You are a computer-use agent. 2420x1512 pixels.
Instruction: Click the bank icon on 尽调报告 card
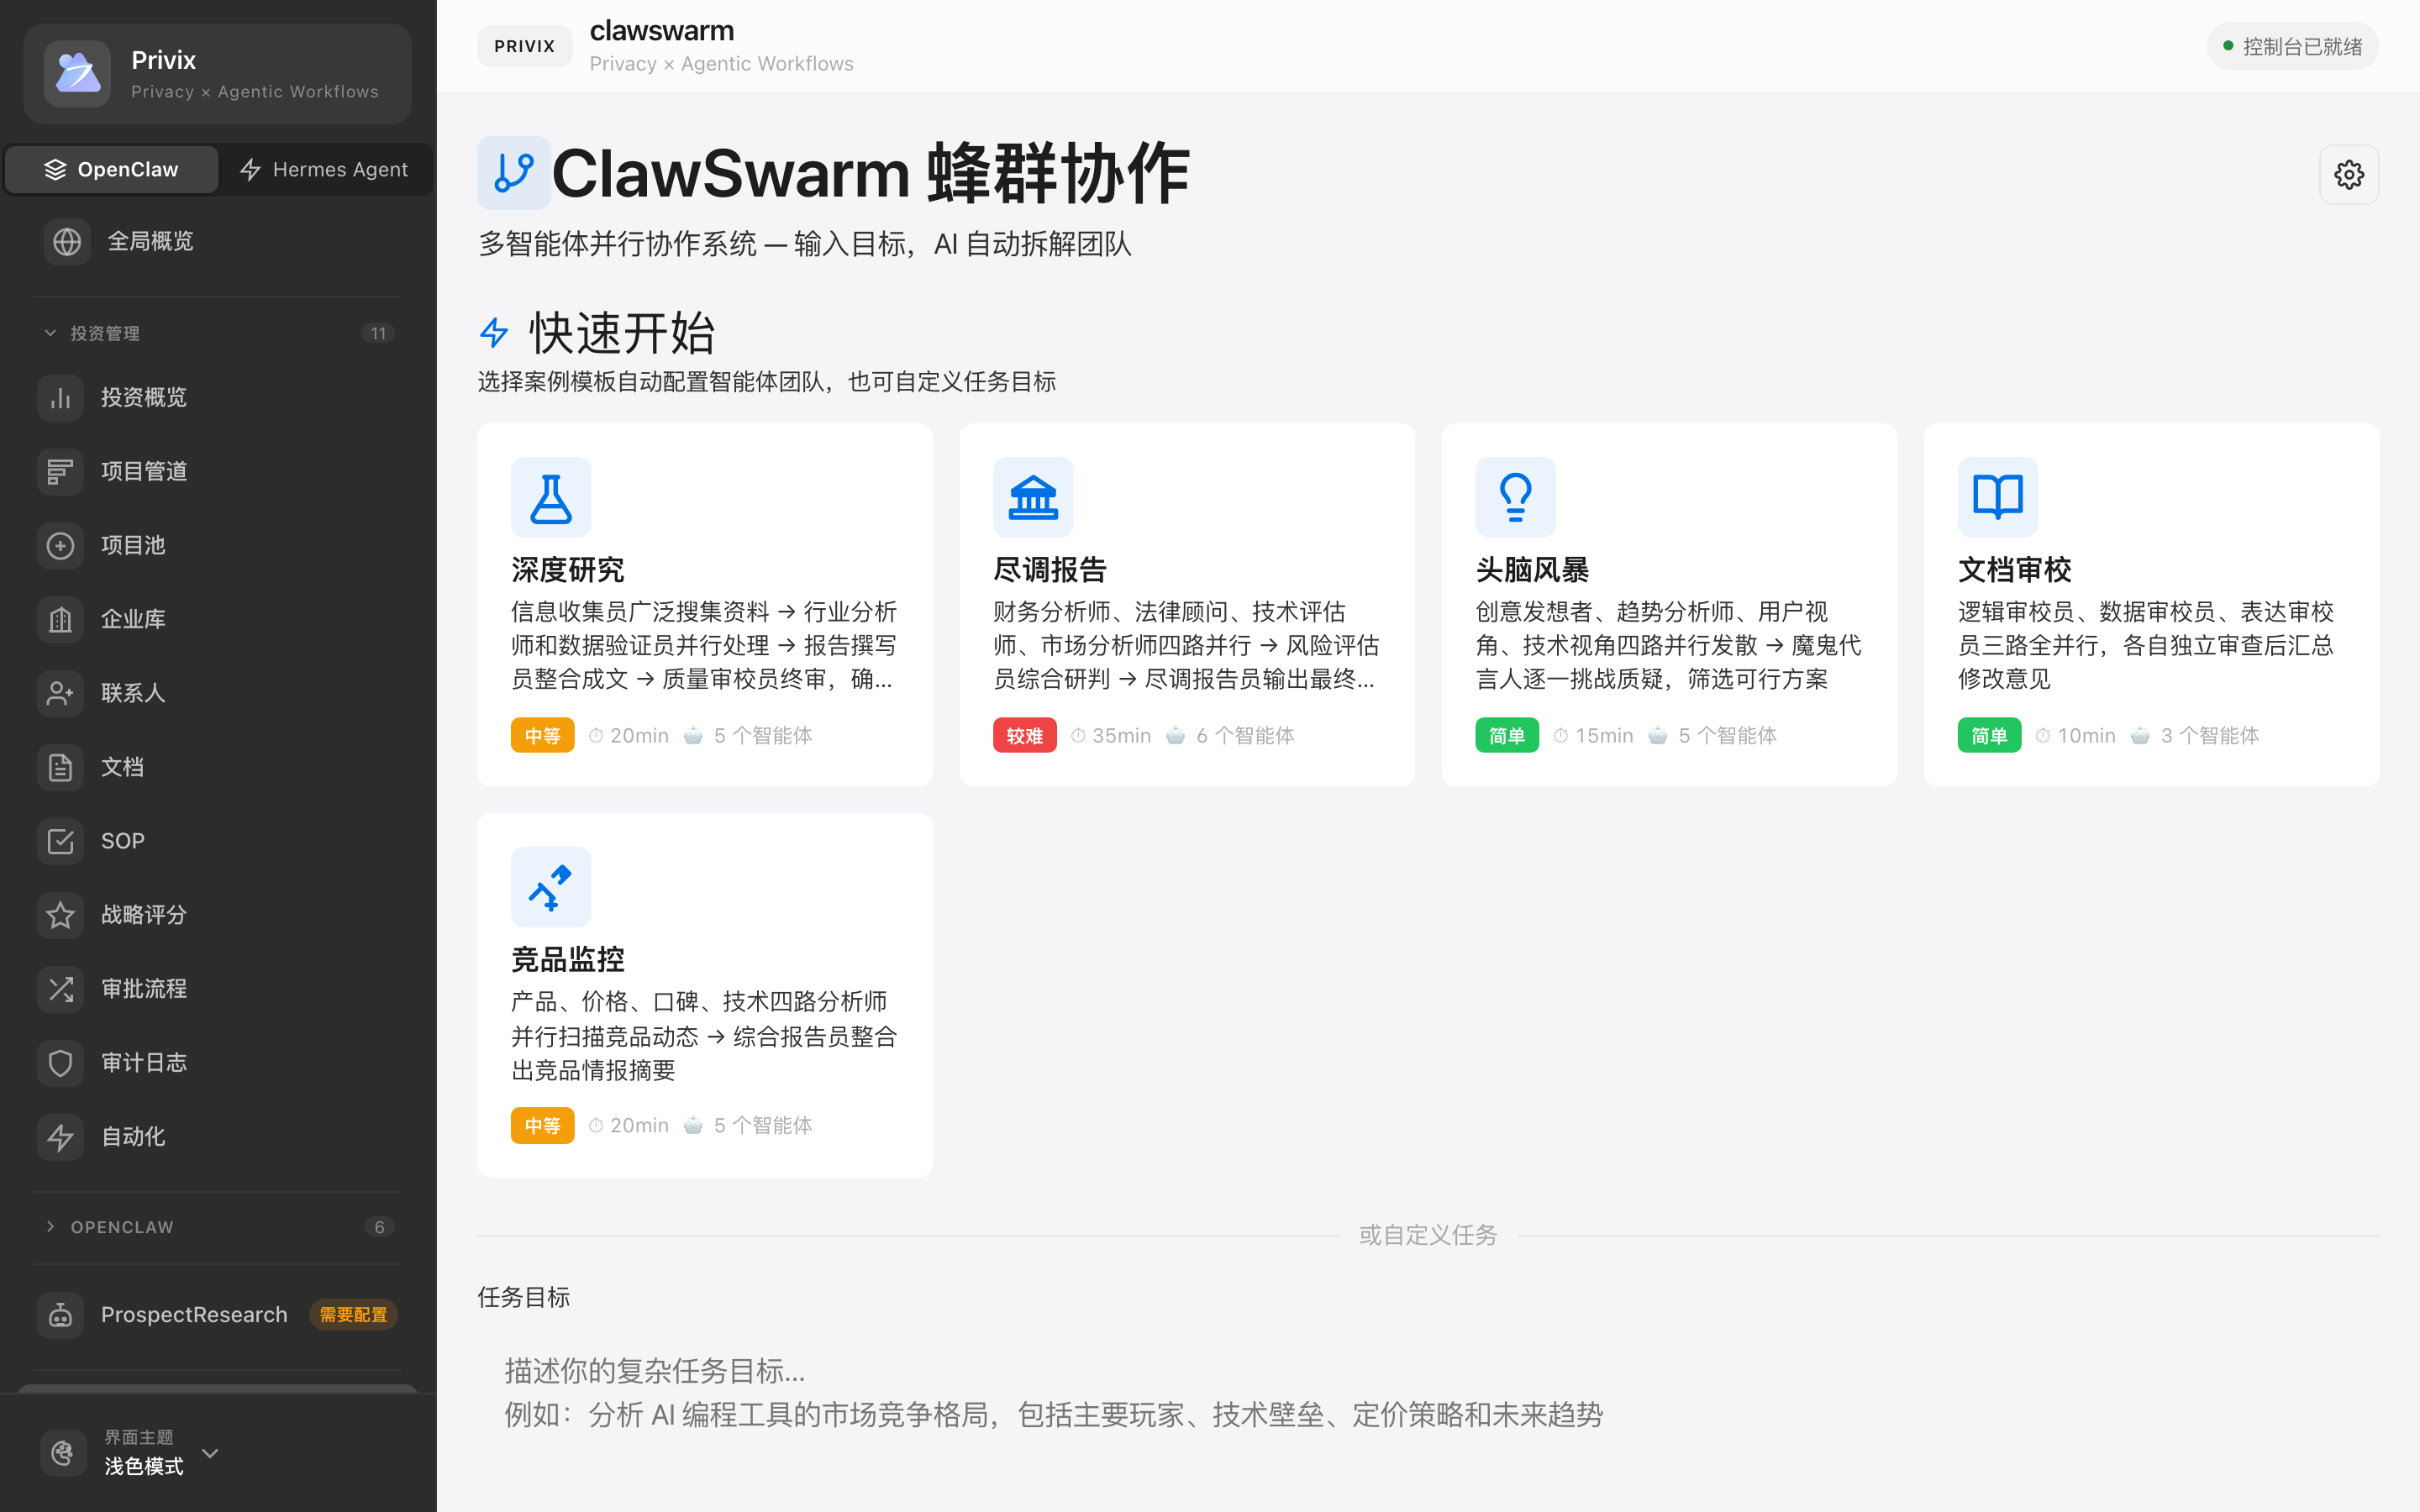[x=1033, y=497]
